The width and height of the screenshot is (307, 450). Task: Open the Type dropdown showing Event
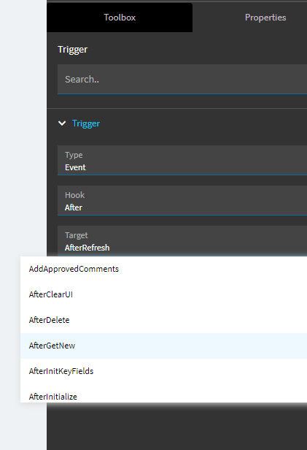182,160
